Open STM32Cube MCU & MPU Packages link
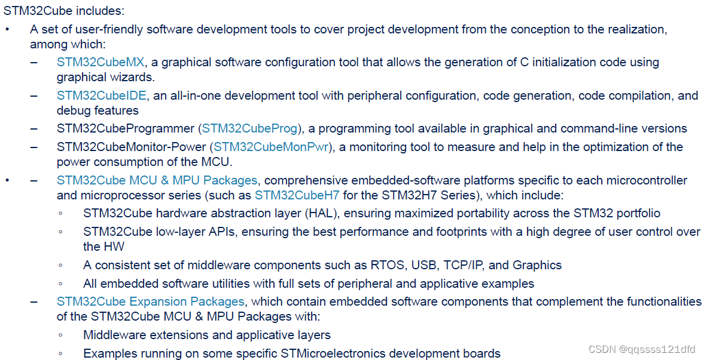Screen dimensions: 704x360 tap(157, 180)
